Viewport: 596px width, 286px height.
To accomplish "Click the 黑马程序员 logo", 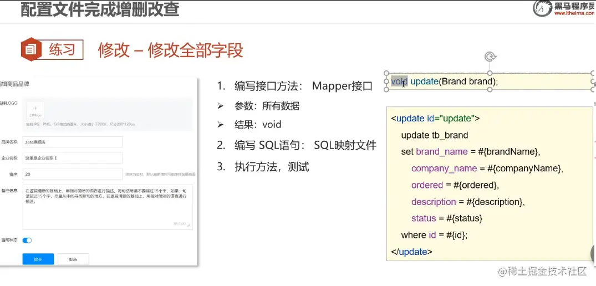I will click(563, 8).
